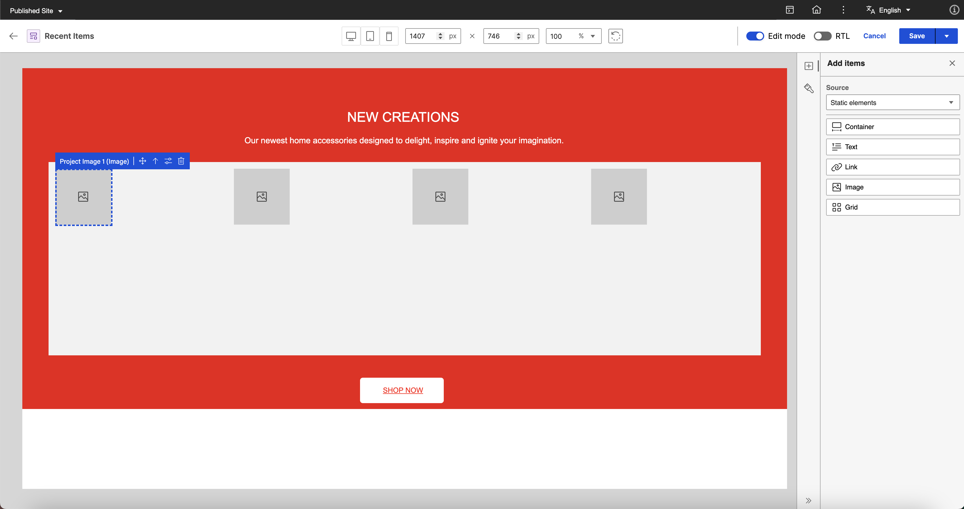
Task: Select desktop viewport icon
Action: point(351,36)
